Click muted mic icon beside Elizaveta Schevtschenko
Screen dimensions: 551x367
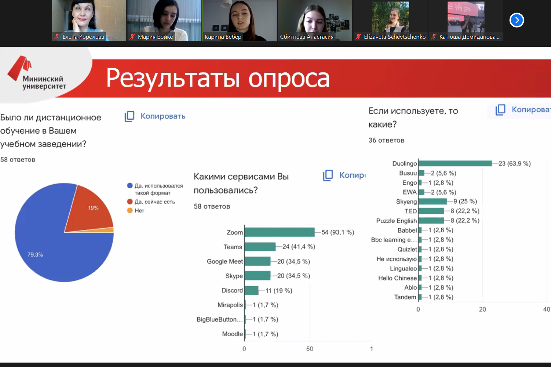click(358, 37)
